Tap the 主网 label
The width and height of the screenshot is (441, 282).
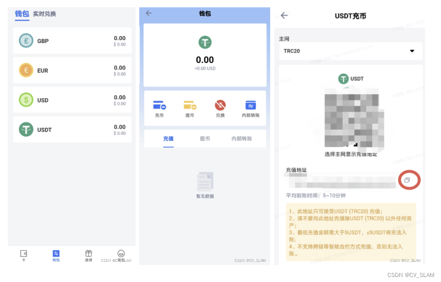point(284,39)
